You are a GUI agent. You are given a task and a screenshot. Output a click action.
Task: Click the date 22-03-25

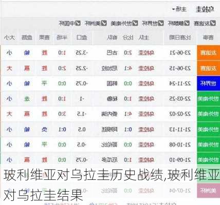[x=180, y=99]
